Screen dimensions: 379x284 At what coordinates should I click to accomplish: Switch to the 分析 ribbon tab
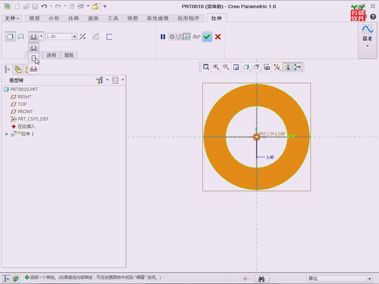coord(54,18)
